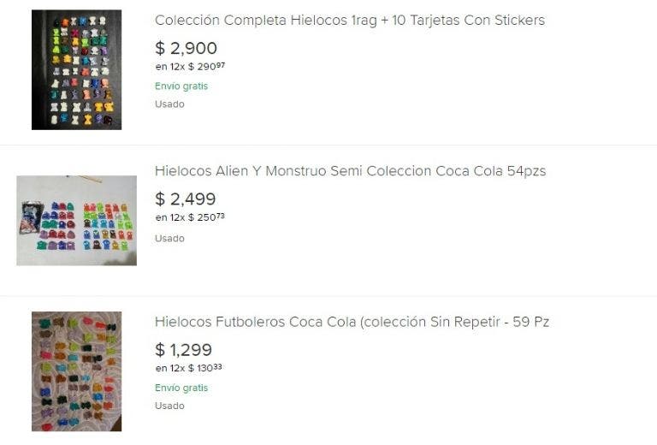Click the 12x $ 290 installment text
This screenshot has height=445, width=657.
coord(189,67)
